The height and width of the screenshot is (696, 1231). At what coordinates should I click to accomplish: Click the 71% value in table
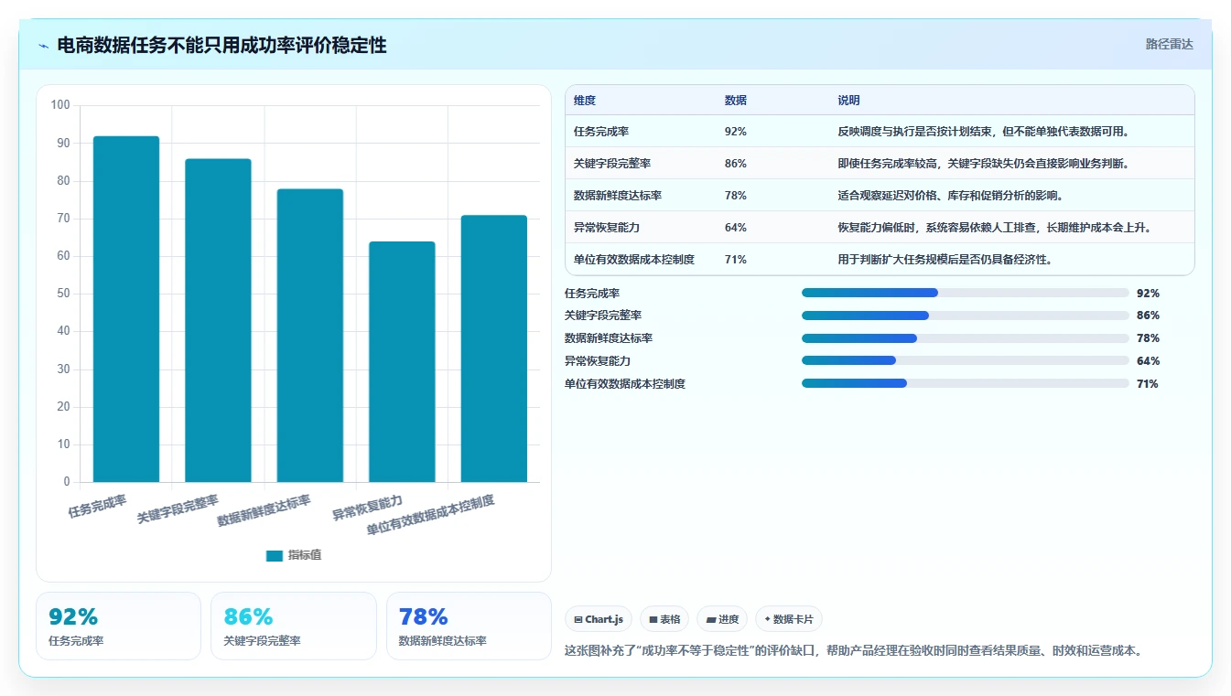tap(736, 260)
